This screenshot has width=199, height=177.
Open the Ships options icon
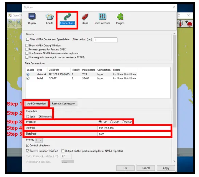[x=85, y=19]
